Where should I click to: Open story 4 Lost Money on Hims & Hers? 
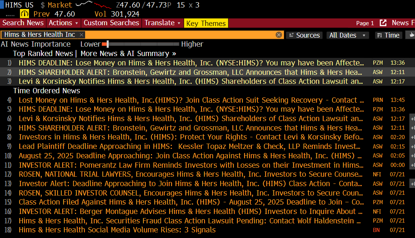tap(191, 100)
